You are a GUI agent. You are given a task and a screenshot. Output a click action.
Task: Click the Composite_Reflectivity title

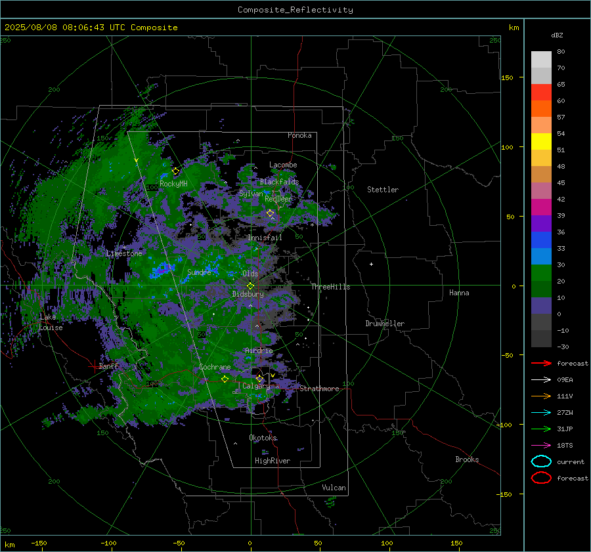(x=295, y=10)
